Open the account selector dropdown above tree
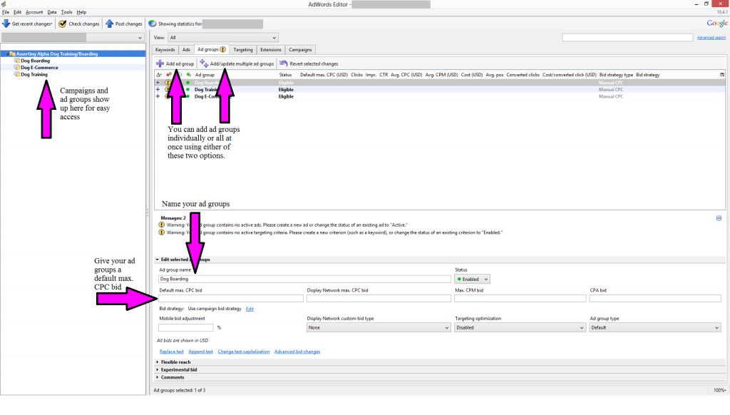 pyautogui.click(x=73, y=38)
